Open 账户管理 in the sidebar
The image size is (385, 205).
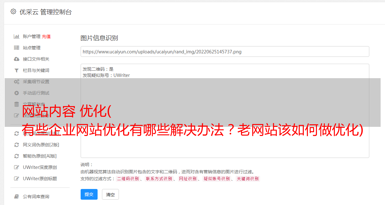(32, 36)
